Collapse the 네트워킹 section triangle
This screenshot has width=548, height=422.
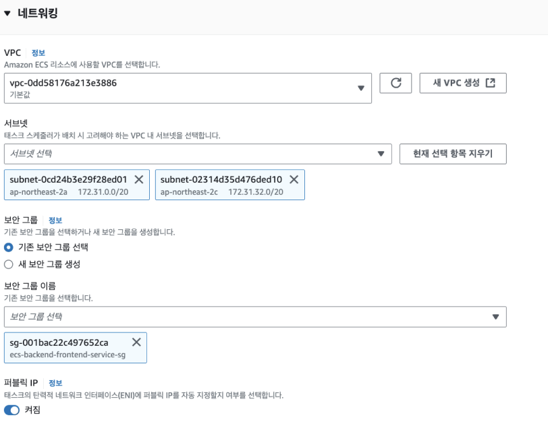pos(7,13)
